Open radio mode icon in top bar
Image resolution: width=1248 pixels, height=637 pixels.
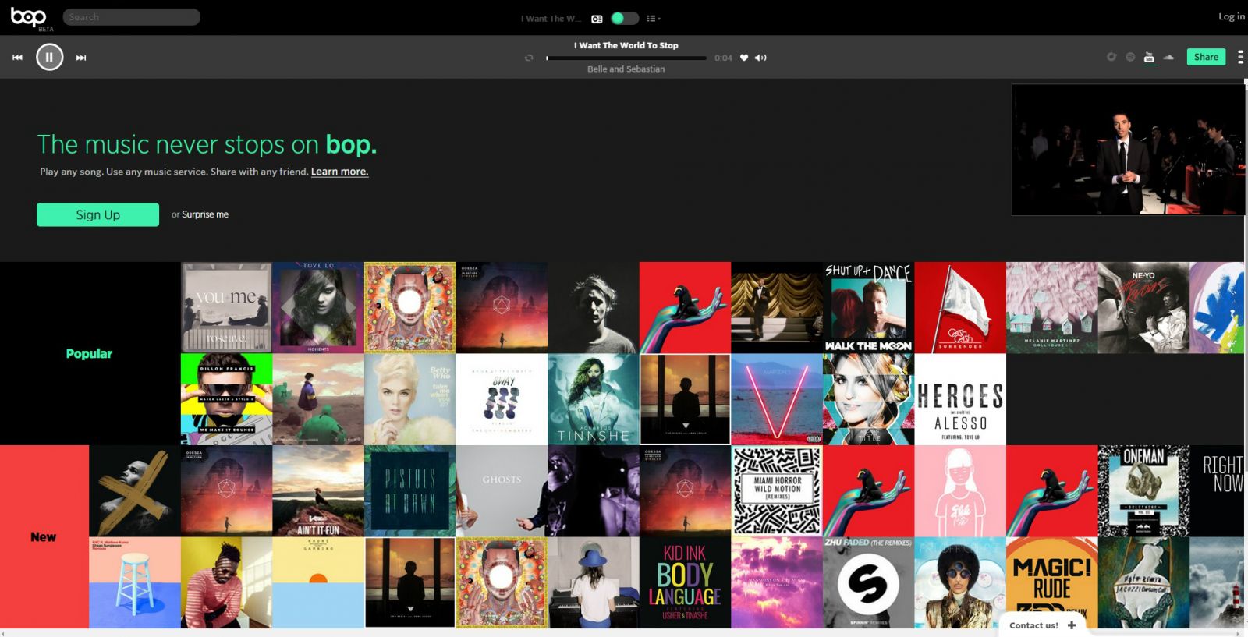coord(597,19)
